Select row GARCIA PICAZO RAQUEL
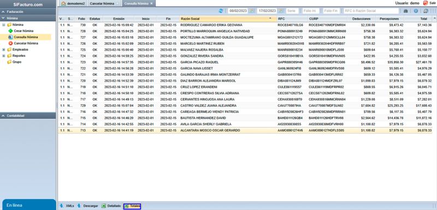This screenshot has height=210, width=437. coord(245,62)
